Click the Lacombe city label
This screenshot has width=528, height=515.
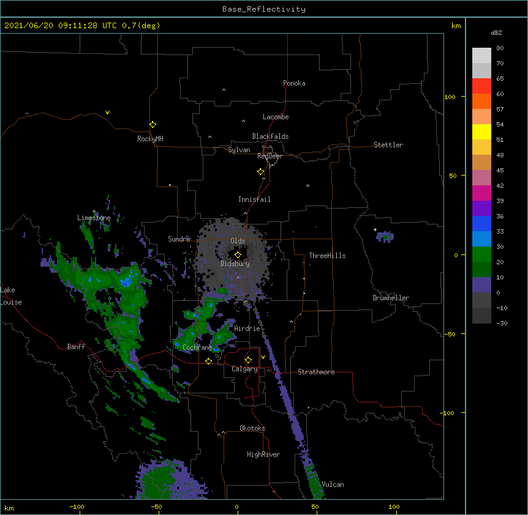pyautogui.click(x=276, y=117)
